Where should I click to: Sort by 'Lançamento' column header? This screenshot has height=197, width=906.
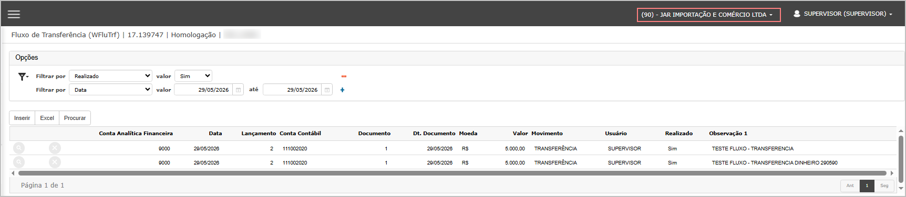coord(259,134)
